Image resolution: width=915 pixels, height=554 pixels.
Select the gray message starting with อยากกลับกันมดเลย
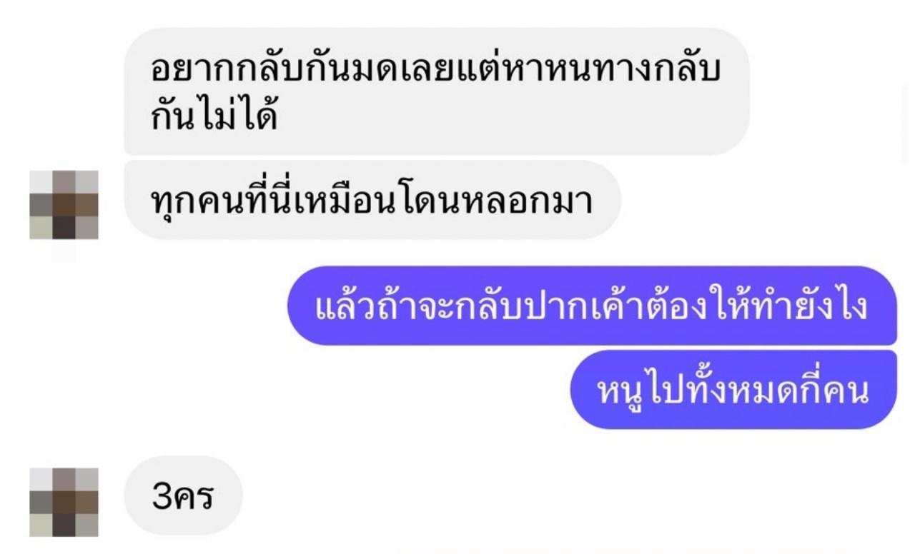(436, 91)
